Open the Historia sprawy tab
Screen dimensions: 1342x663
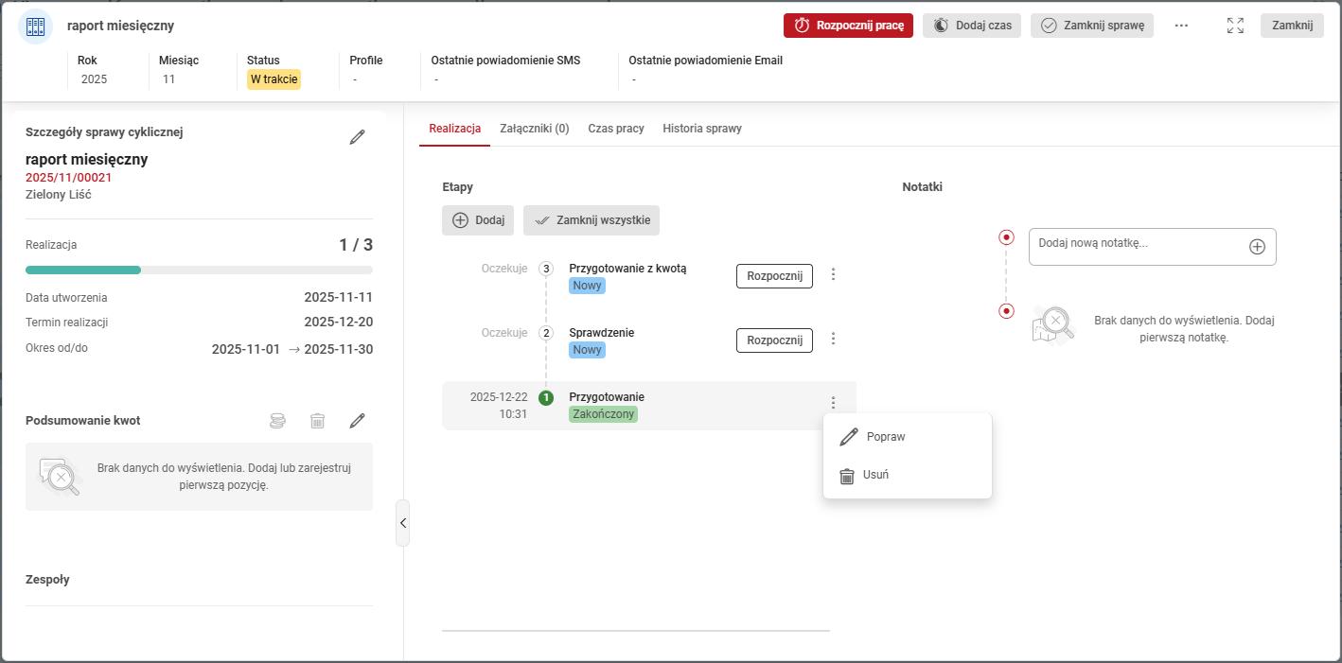point(701,129)
